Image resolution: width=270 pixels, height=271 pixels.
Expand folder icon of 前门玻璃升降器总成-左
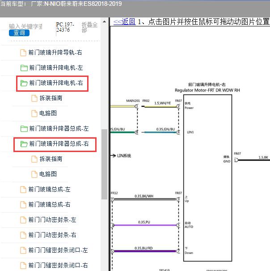24,129
